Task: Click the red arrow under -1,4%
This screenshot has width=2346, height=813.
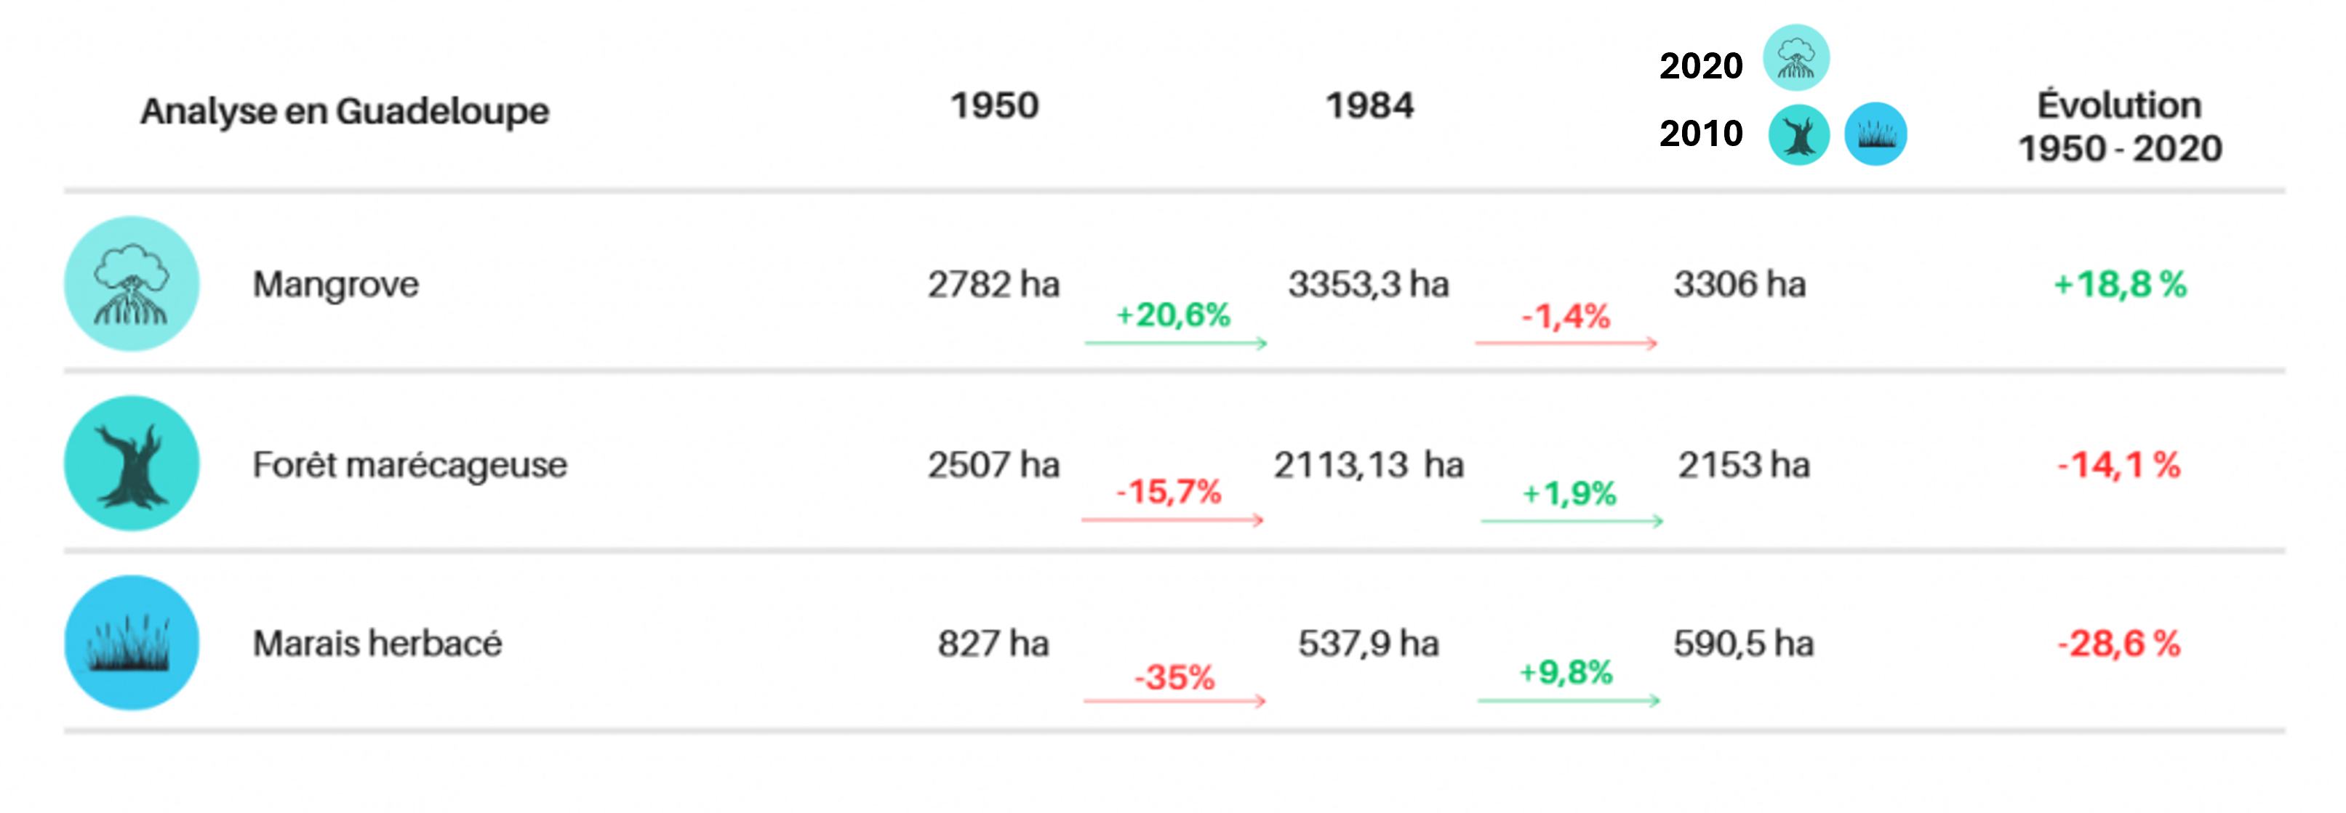Action: tap(1566, 343)
